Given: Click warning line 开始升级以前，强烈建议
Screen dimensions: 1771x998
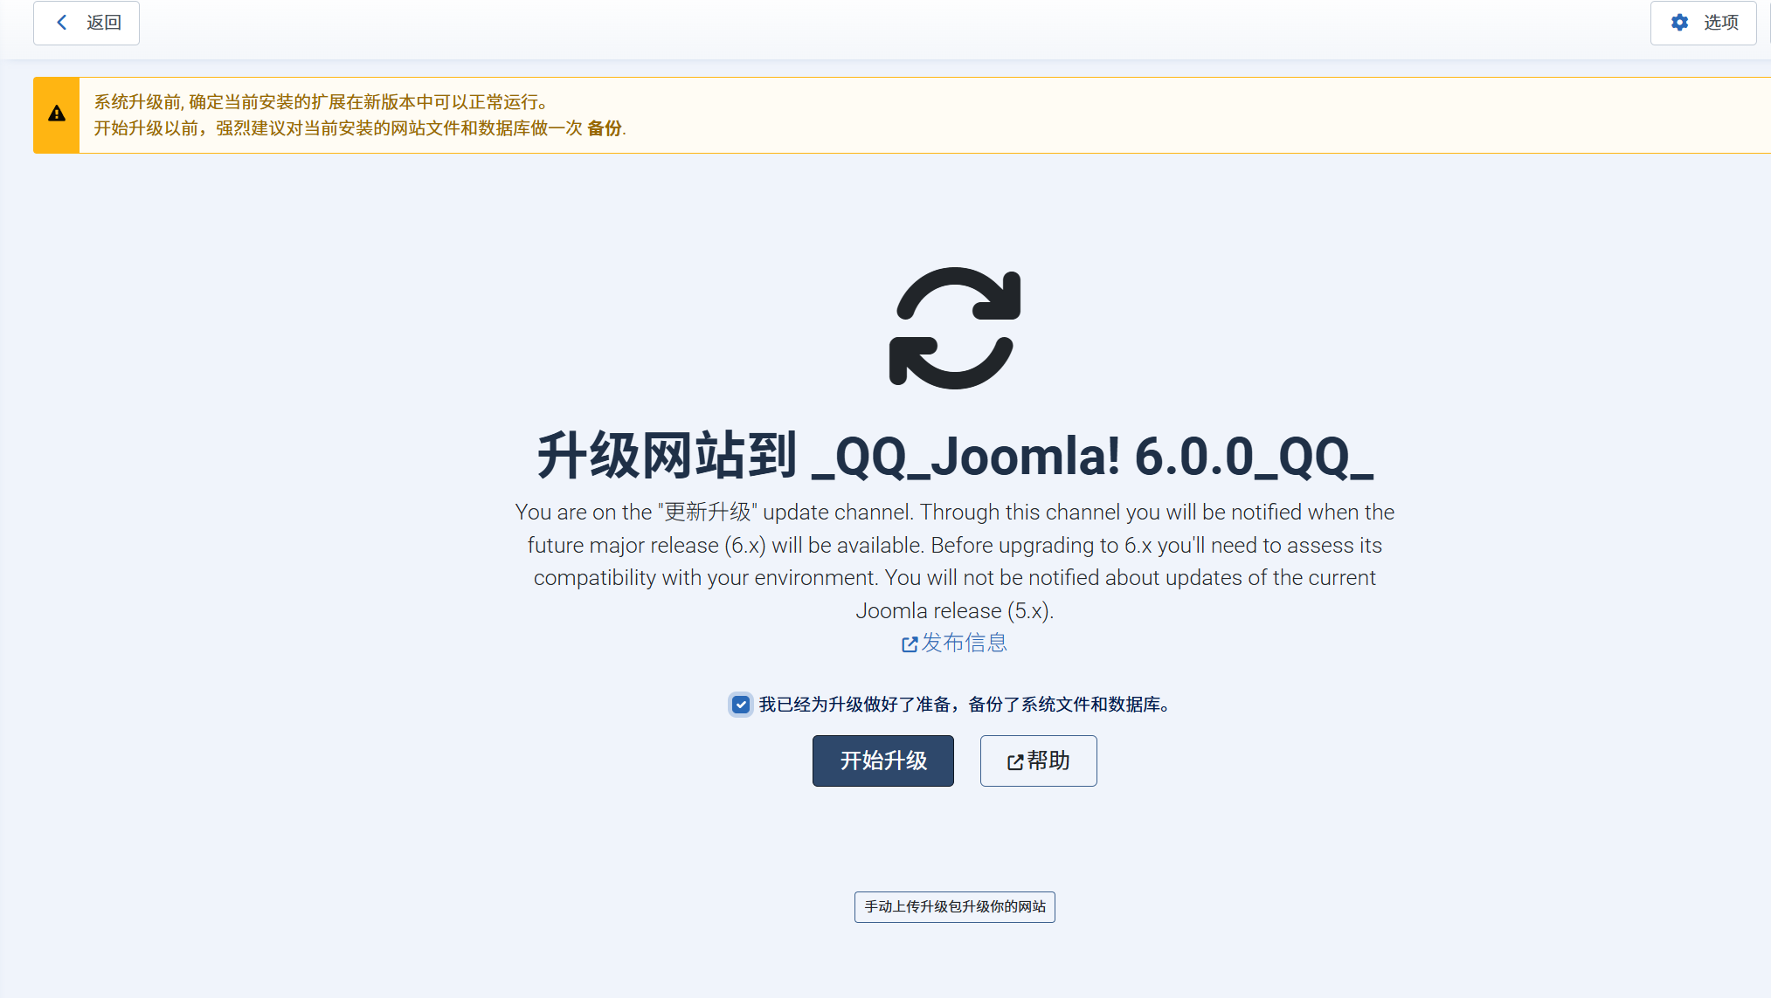Looking at the screenshot, I should coord(360,128).
